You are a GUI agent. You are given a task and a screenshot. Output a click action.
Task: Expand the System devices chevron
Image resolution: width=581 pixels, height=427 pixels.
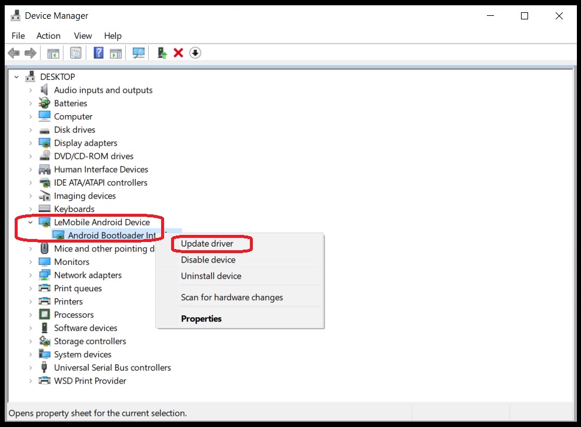pyautogui.click(x=31, y=355)
